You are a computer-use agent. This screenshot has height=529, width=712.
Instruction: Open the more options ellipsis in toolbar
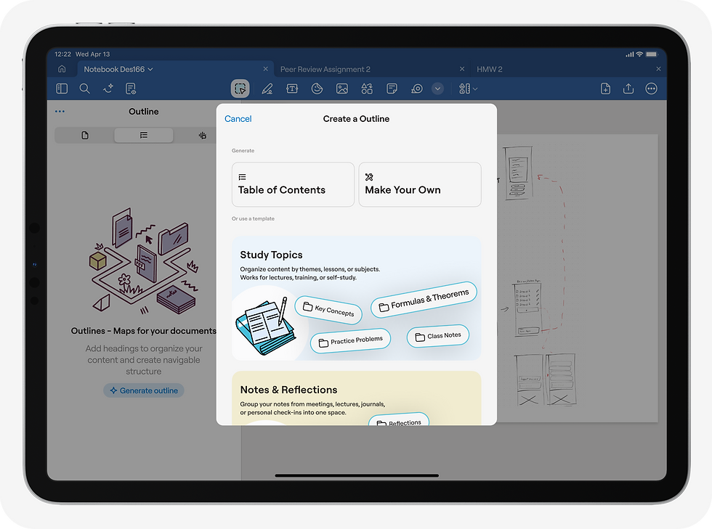(651, 89)
